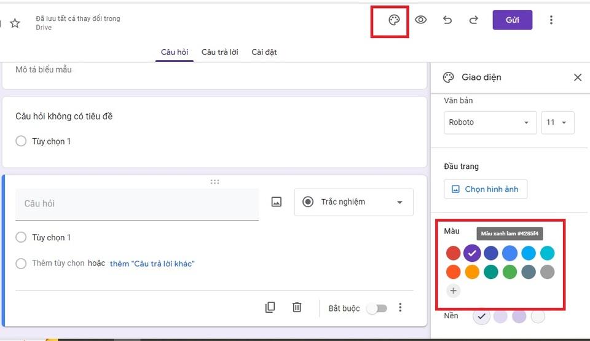This screenshot has width=590, height=341.
Task: Open the more options menu beside Gửi
Action: [551, 20]
